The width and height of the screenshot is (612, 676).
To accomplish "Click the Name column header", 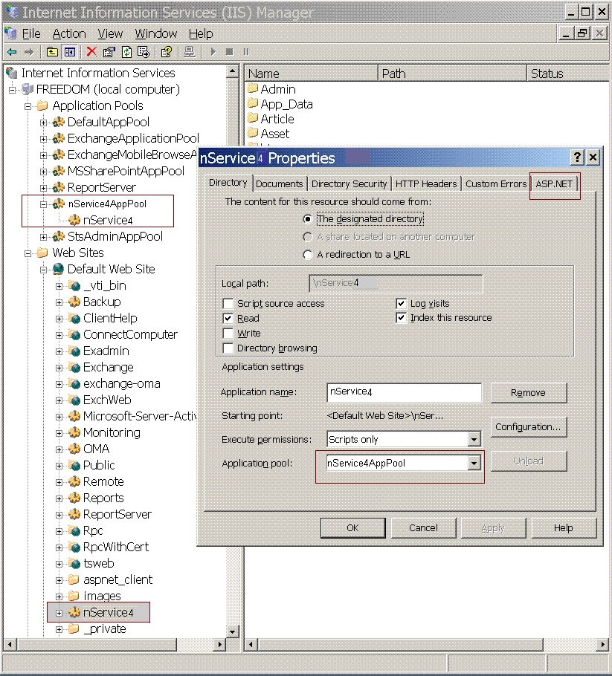I will click(x=311, y=74).
